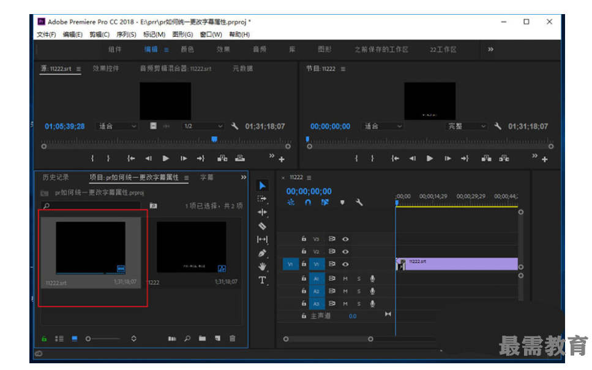The height and width of the screenshot is (370, 592).
Task: Select the Razor tool in the tools panel
Action: click(x=262, y=225)
